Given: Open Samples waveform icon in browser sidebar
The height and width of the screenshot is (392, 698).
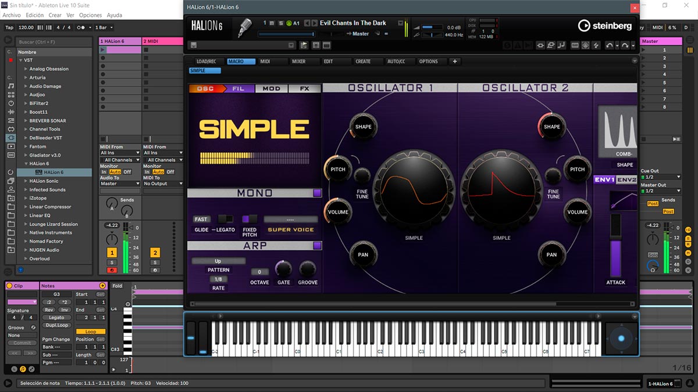Looking at the screenshot, I should coord(10,155).
